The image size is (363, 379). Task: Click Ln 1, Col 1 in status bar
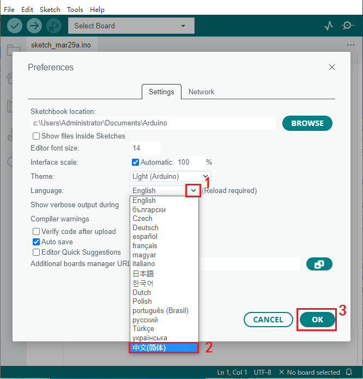232,372
